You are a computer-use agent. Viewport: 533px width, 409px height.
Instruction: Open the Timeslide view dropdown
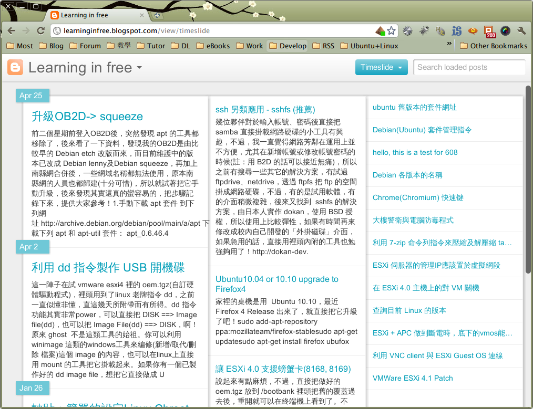[382, 67]
